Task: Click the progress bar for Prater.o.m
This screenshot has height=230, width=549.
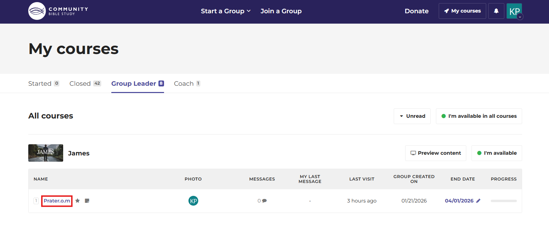Action: (x=503, y=201)
